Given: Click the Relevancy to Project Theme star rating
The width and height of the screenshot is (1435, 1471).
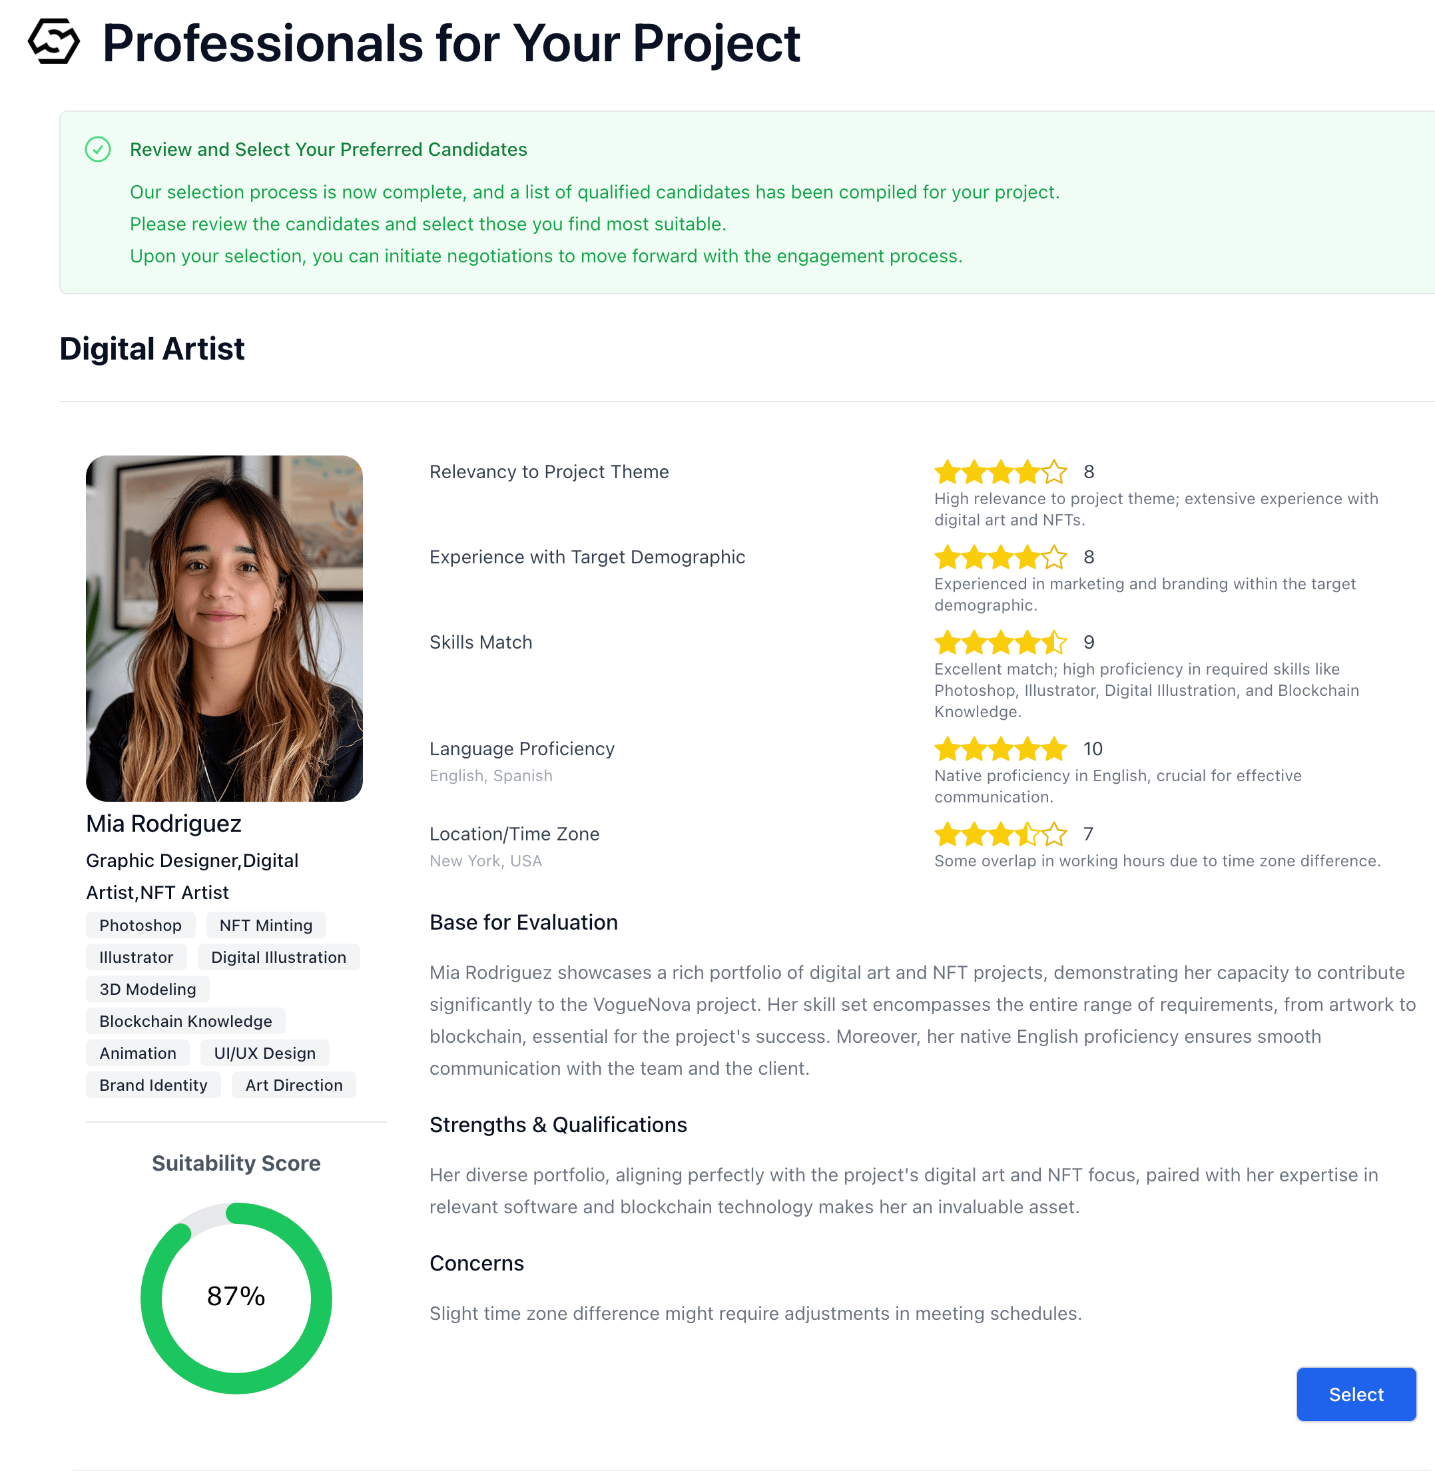Looking at the screenshot, I should 1000,471.
